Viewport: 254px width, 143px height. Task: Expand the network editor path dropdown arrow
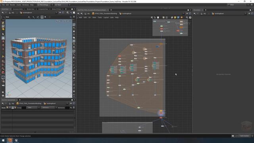(x=183, y=14)
